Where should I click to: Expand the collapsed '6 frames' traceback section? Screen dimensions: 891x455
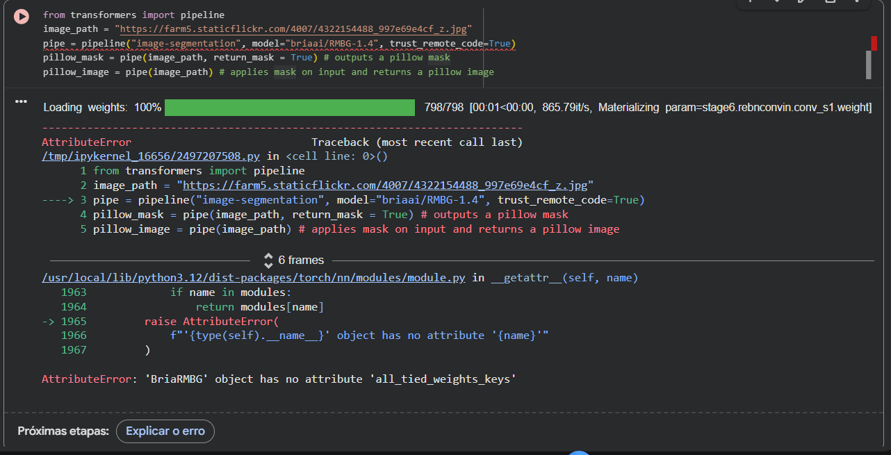point(294,260)
